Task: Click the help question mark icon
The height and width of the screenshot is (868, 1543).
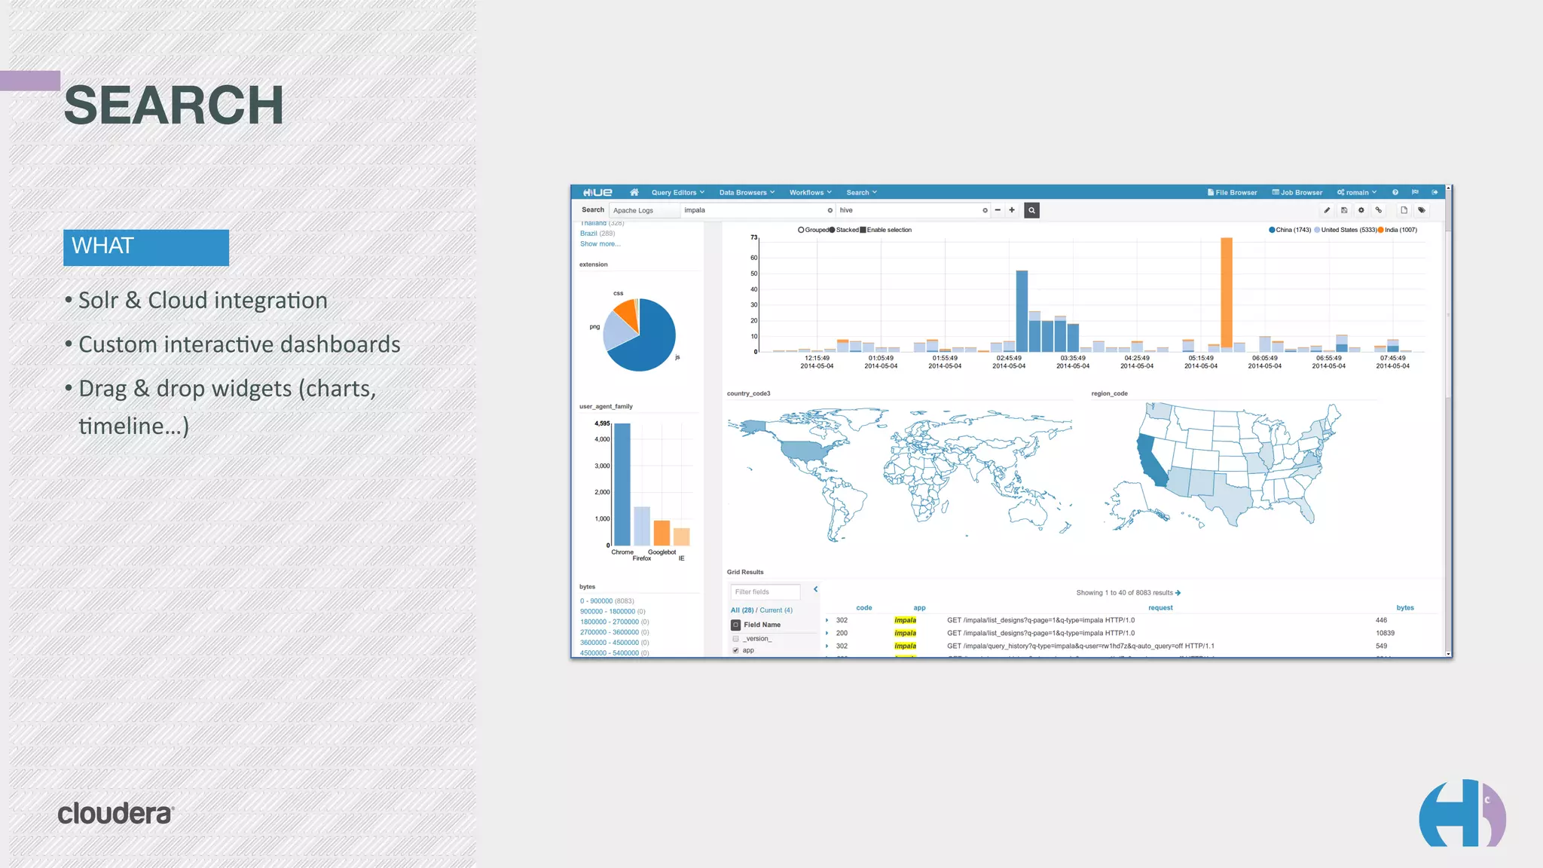Action: pyautogui.click(x=1395, y=192)
